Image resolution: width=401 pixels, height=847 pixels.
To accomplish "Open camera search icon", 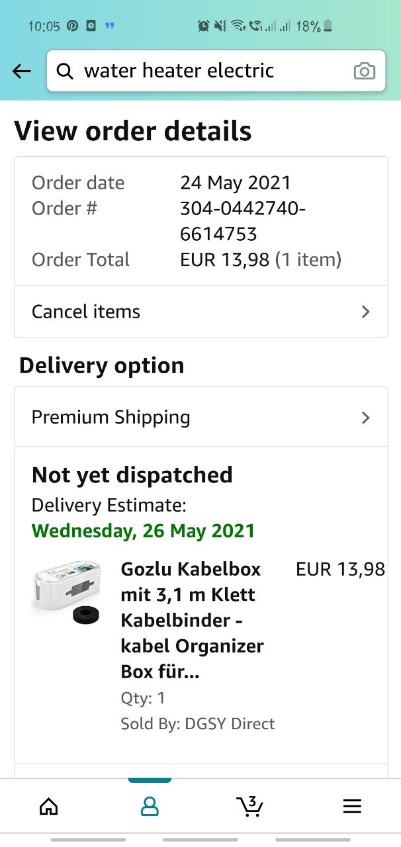I will coord(364,71).
